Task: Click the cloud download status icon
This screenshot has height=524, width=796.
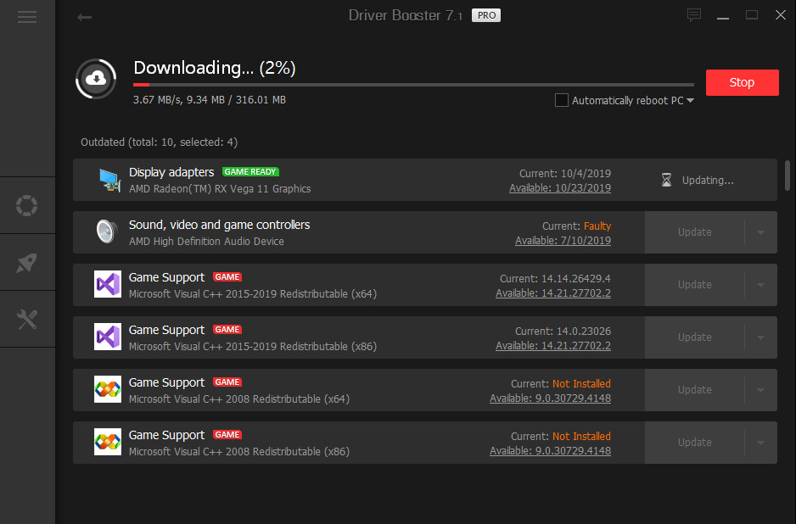Action: [x=95, y=78]
